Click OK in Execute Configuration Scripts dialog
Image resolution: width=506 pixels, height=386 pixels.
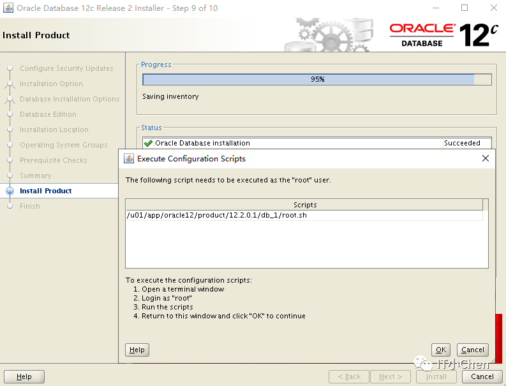[x=440, y=350]
